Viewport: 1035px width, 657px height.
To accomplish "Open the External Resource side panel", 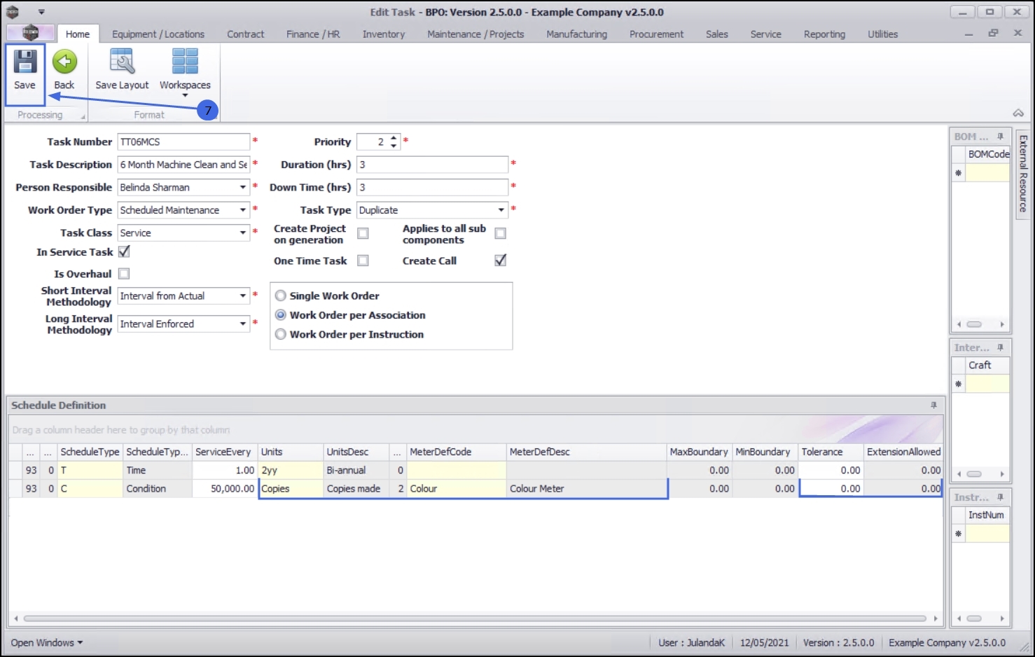I will [1023, 174].
